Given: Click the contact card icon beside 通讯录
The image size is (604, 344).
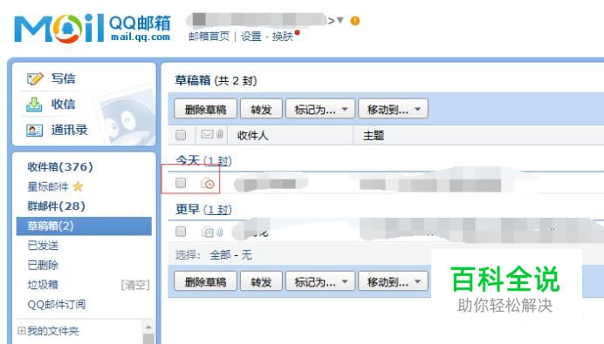Looking at the screenshot, I should [34, 131].
